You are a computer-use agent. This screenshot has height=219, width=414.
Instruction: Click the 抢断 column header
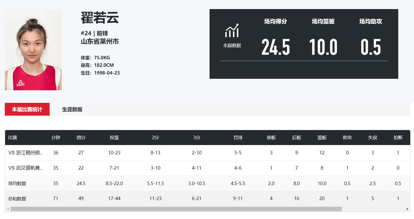[x=398, y=138]
